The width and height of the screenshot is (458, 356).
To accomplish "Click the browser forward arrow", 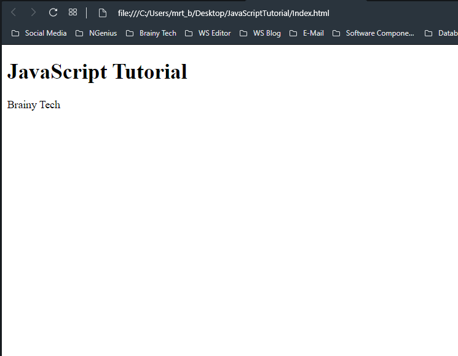I will pyautogui.click(x=33, y=12).
